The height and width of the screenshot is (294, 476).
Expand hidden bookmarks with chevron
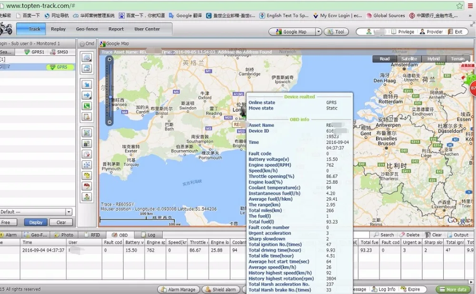tap(469, 16)
